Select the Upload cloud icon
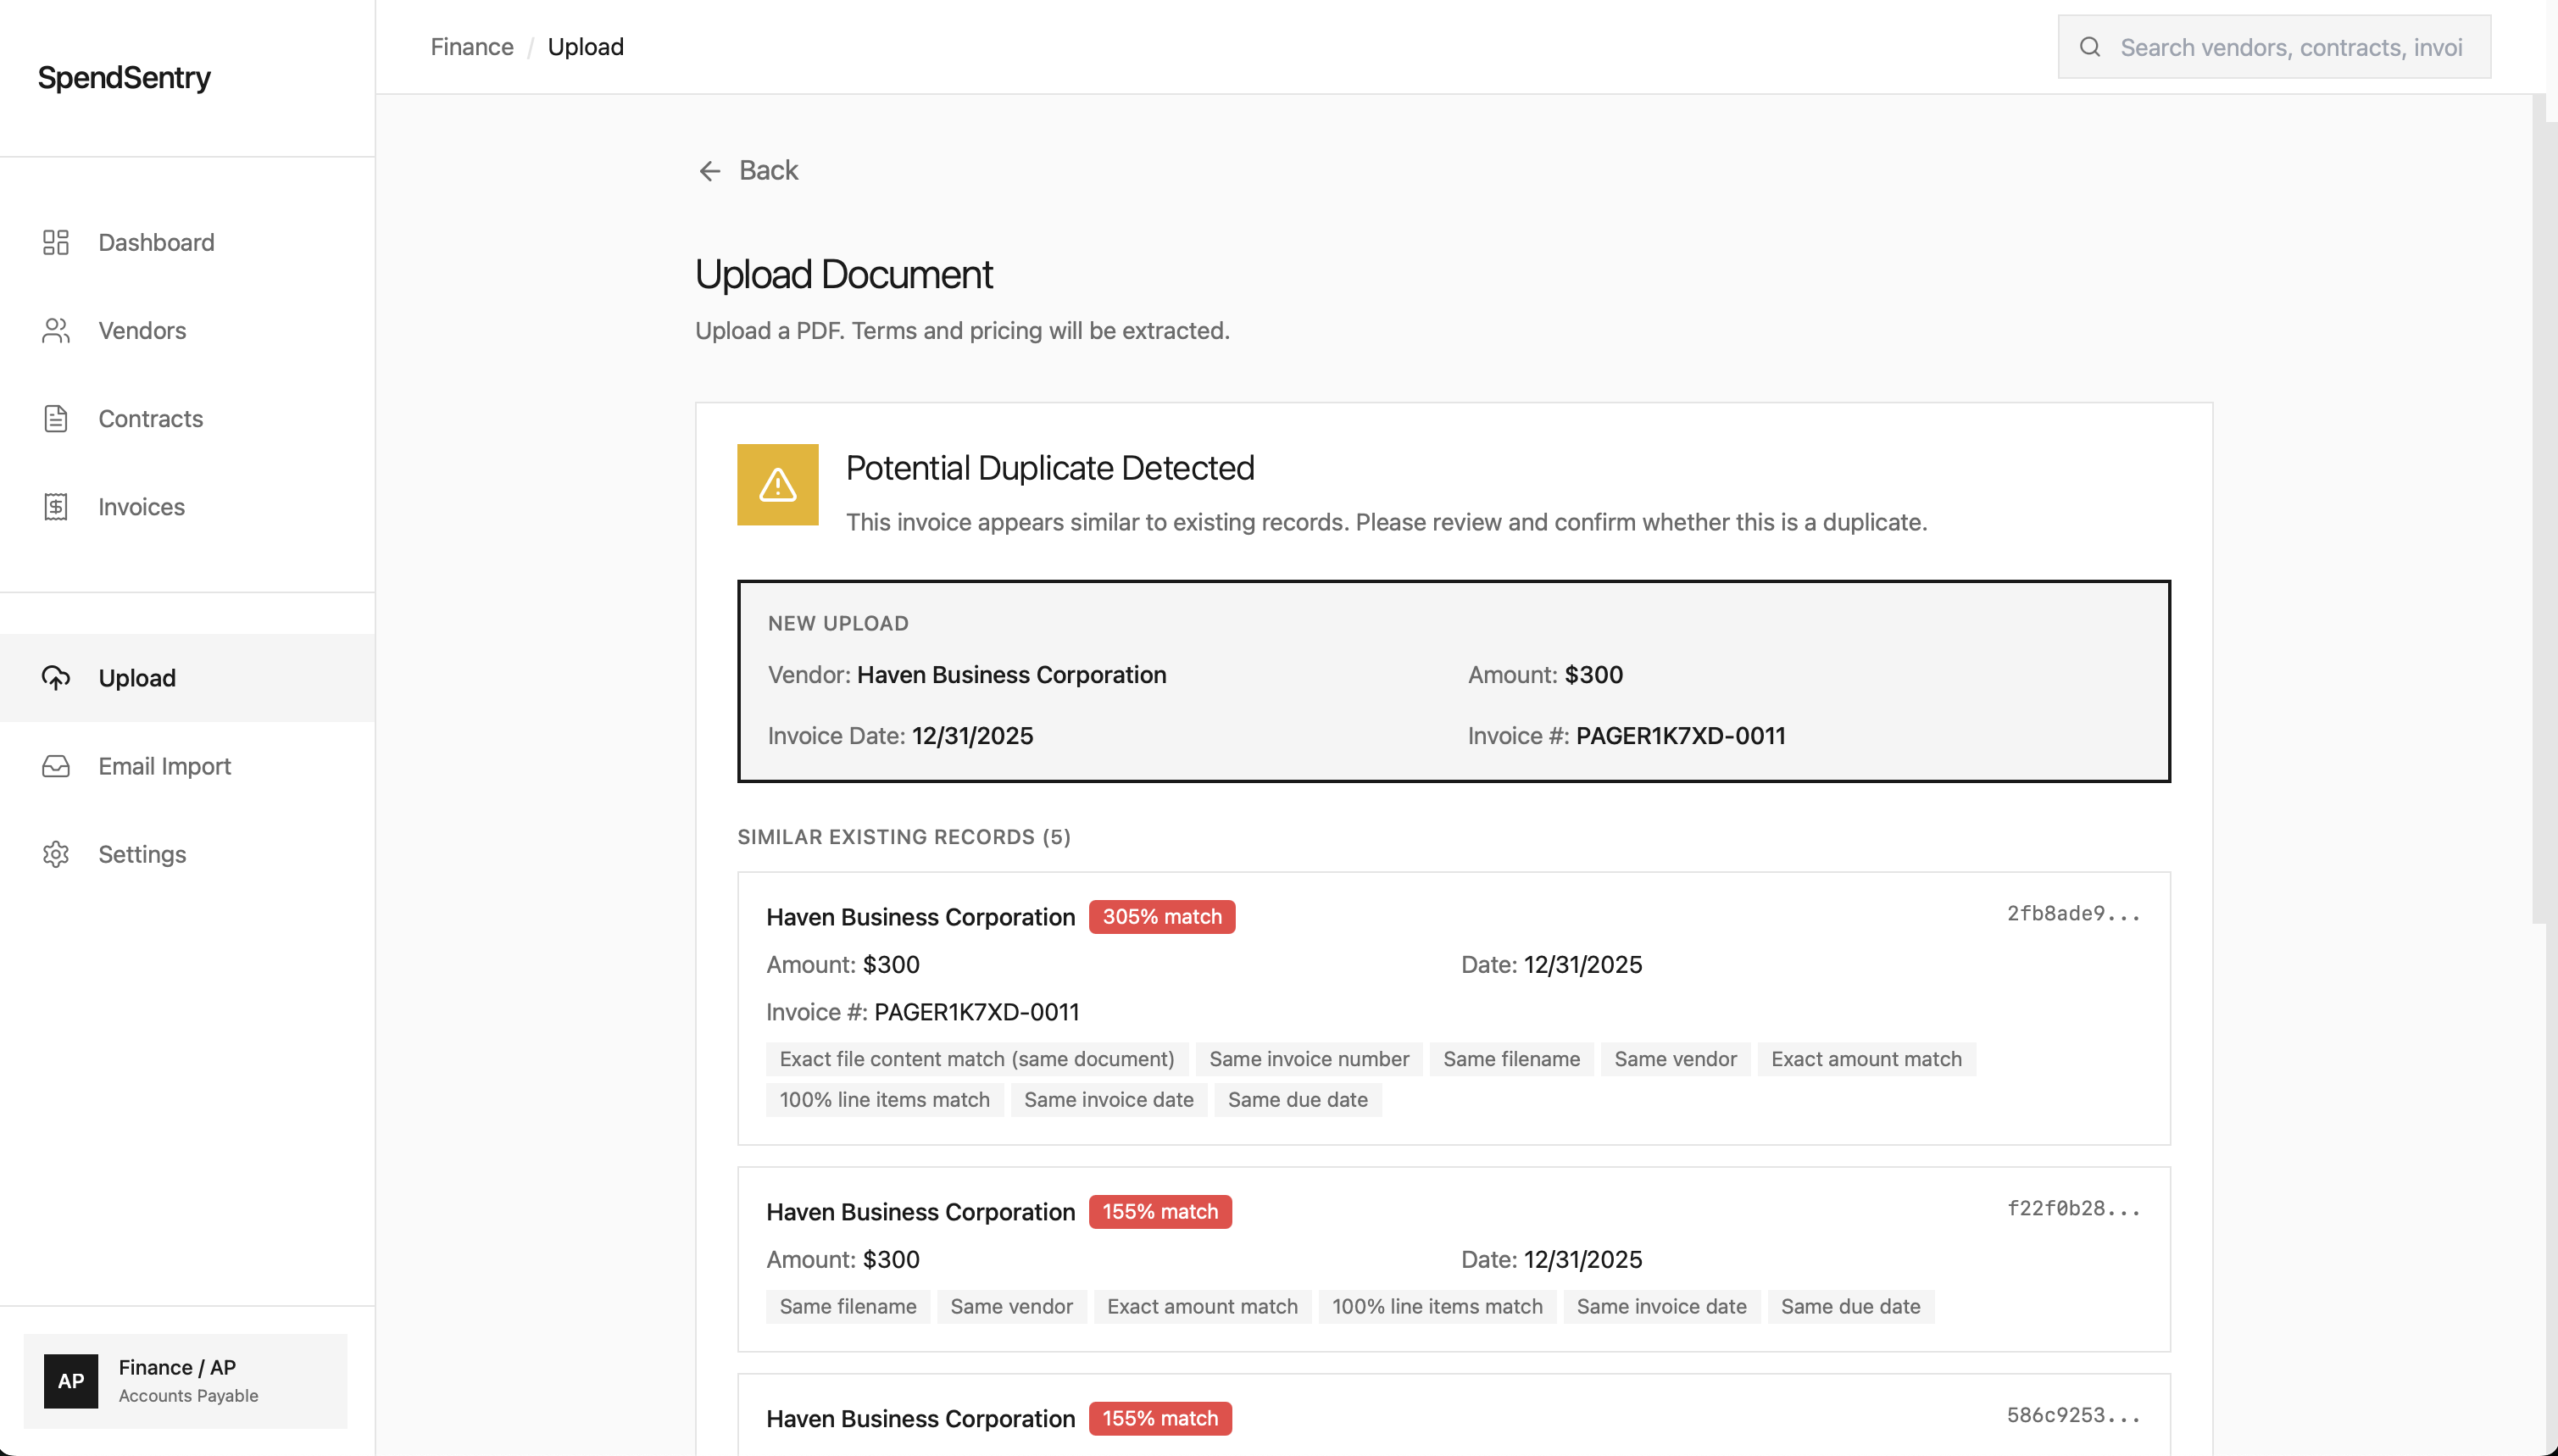This screenshot has height=1456, width=2558. tap(55, 678)
